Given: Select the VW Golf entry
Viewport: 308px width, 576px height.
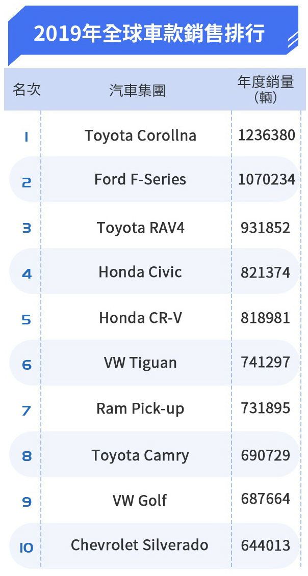Looking at the screenshot, I should pos(140,500).
